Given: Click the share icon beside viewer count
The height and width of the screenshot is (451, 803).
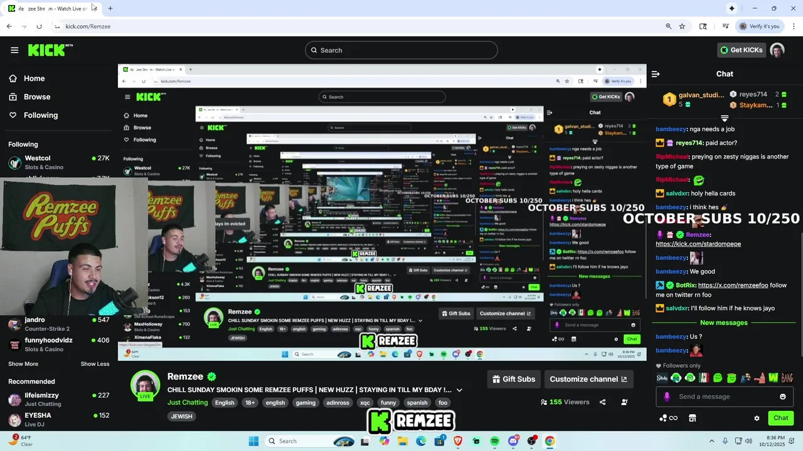Looking at the screenshot, I should click(x=602, y=402).
